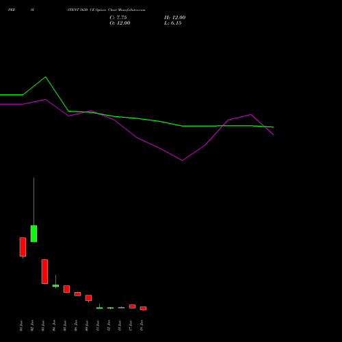This screenshot has height=342, width=342.
Task: Click the 'CE Option Chart' title text
Action: pos(103,10)
